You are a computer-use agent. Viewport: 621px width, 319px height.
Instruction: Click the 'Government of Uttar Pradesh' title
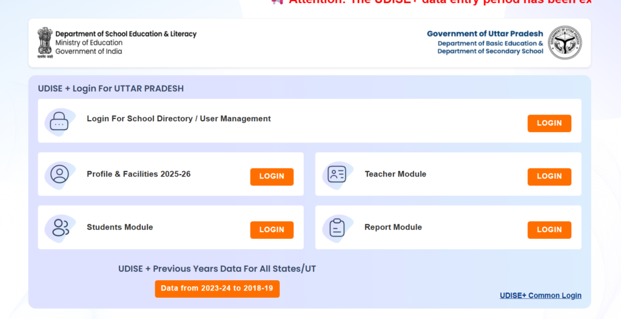[x=485, y=34]
